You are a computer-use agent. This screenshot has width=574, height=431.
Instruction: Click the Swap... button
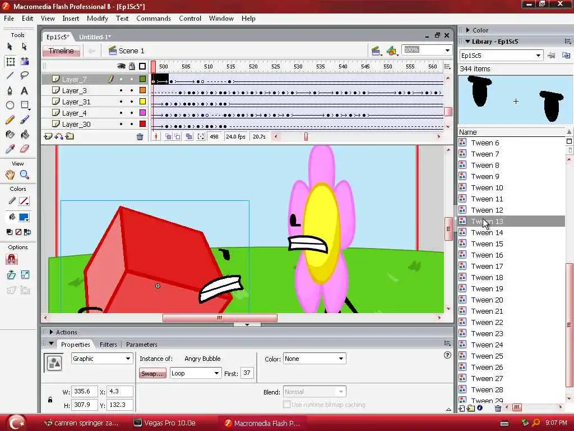click(x=152, y=373)
